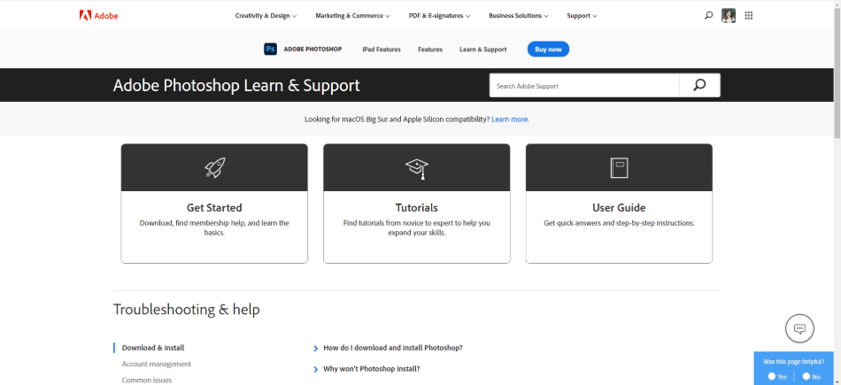Expand the Business Solutions menu
841x385 pixels.
518,16
